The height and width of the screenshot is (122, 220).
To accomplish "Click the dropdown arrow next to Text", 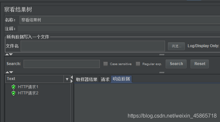I will 67,79.
